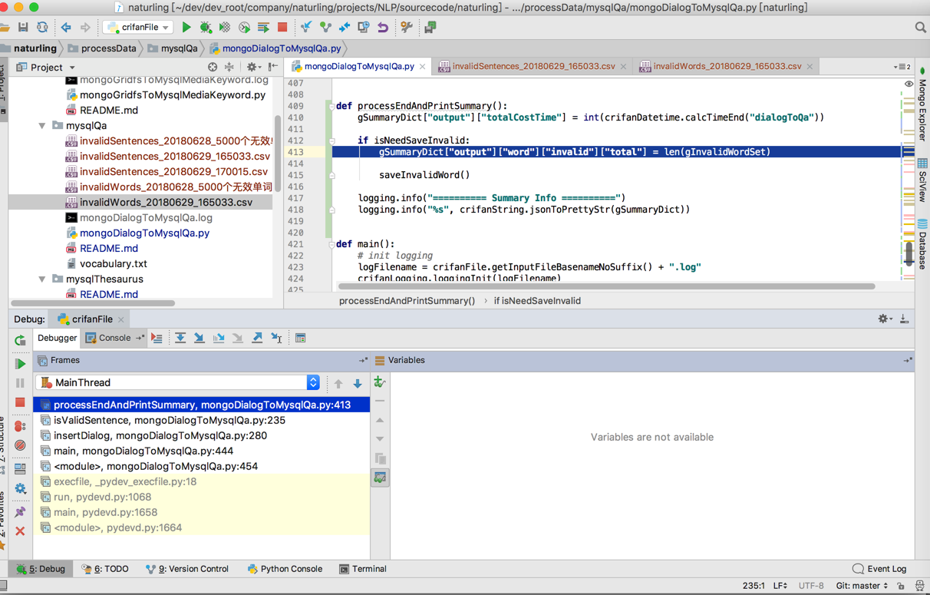
Task: Click VCS commit icon in toolbar
Action: coord(325,27)
